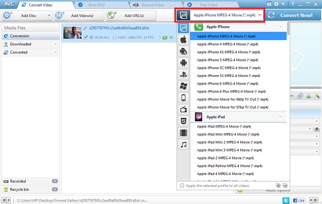The image size is (322, 204).
Task: Open the Windows devices category icon
Action: (x=184, y=86)
